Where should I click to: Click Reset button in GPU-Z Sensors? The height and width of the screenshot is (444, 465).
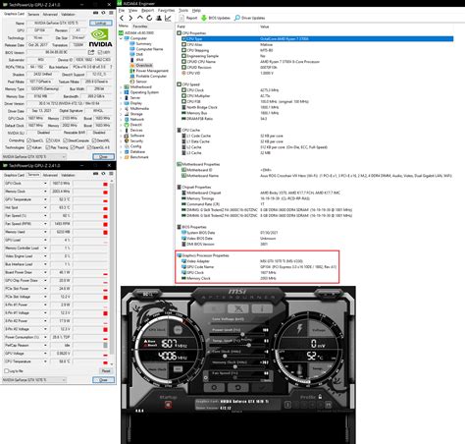tap(106, 371)
